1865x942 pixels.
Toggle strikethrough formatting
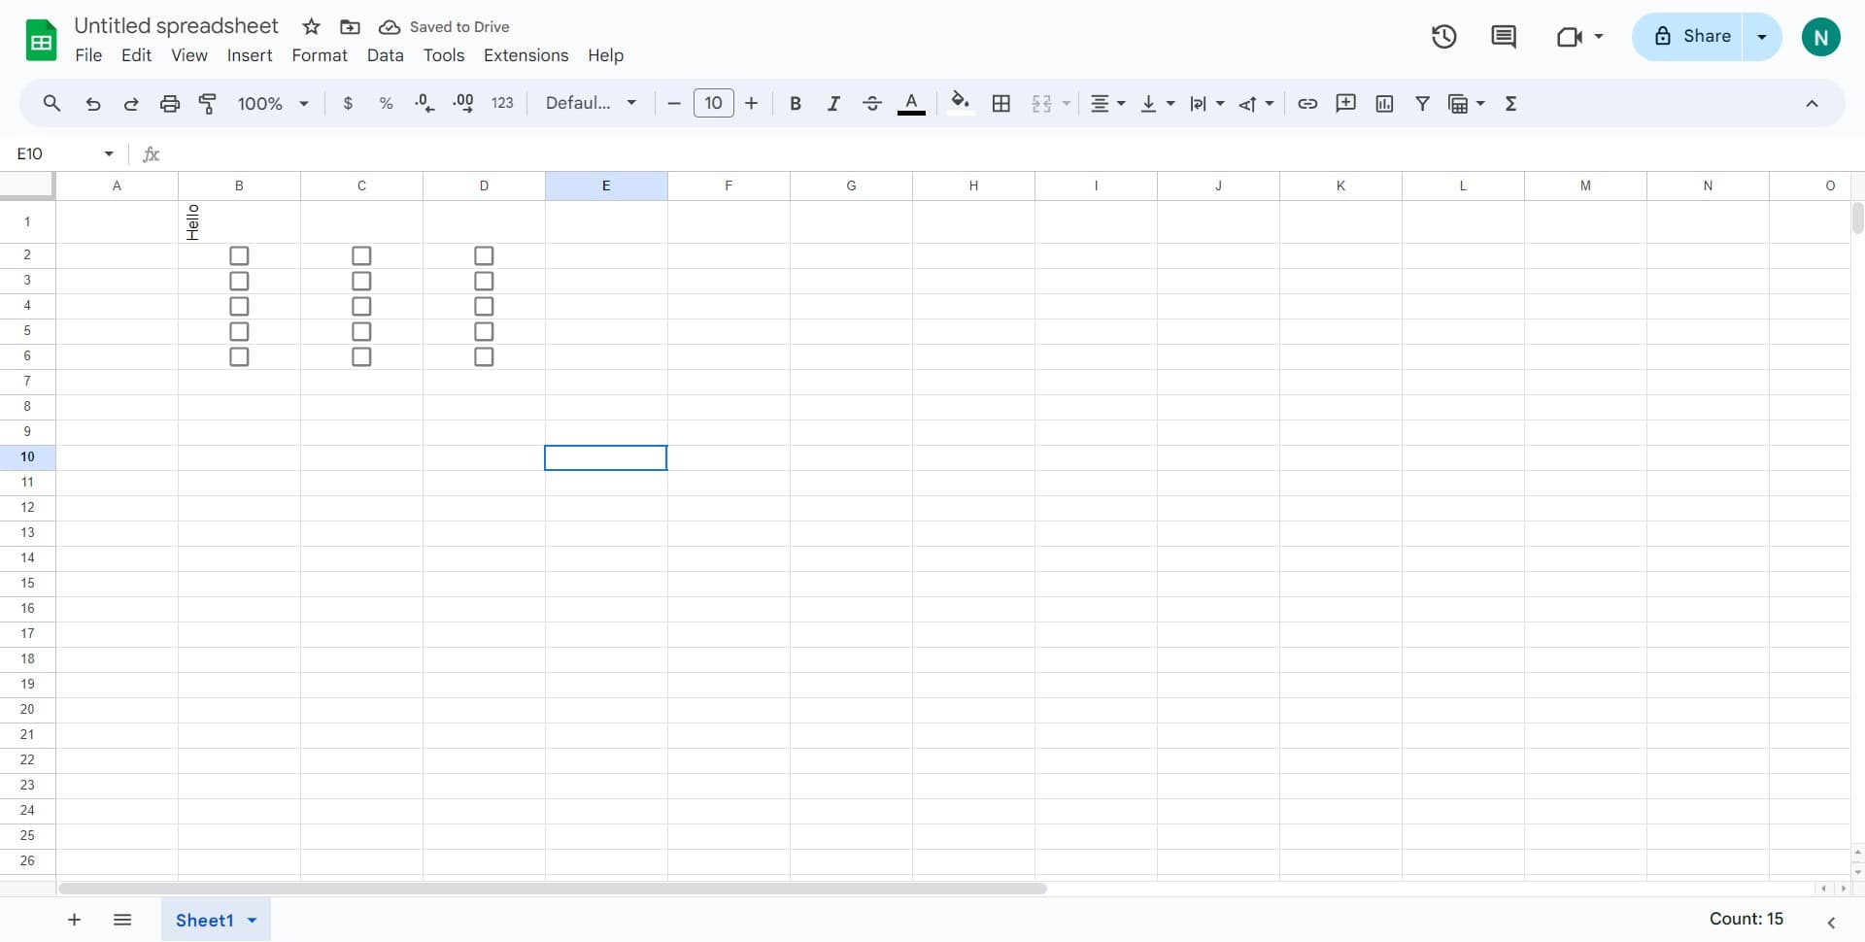point(872,103)
